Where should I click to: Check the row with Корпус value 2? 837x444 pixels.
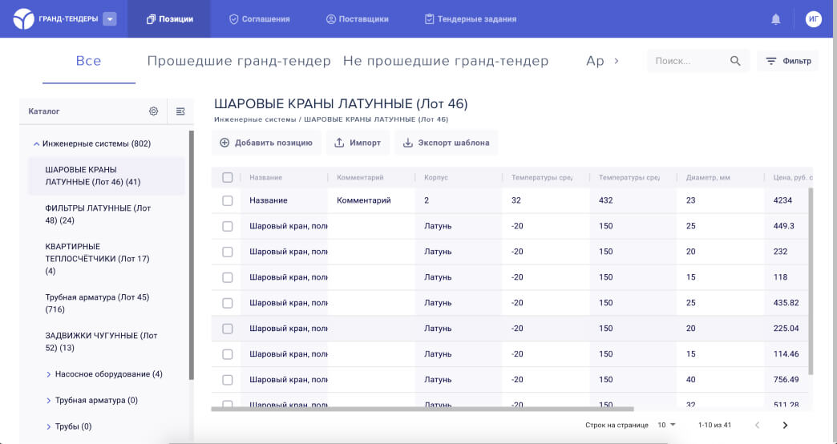[x=228, y=200]
